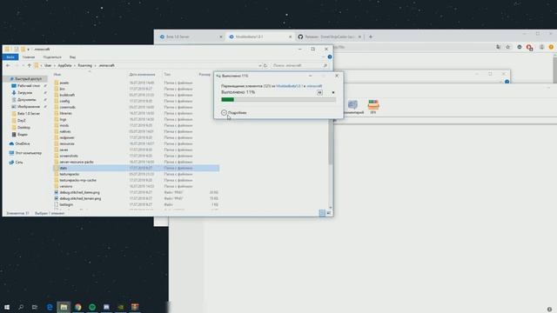Switch to details view layout icon

pyautogui.click(x=322, y=213)
